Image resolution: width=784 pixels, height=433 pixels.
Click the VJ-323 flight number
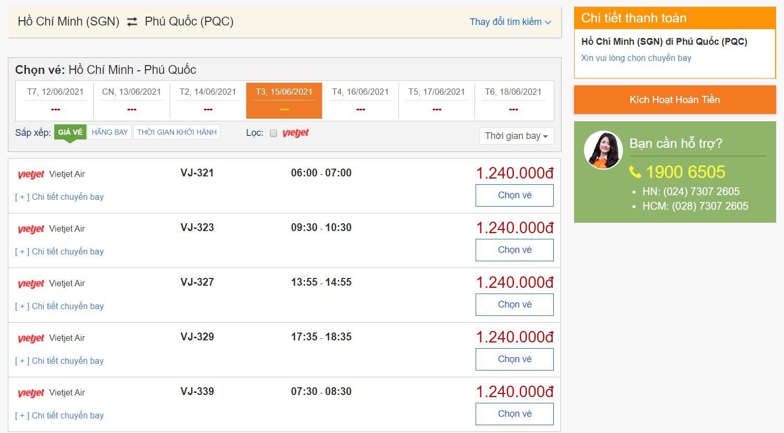[197, 227]
